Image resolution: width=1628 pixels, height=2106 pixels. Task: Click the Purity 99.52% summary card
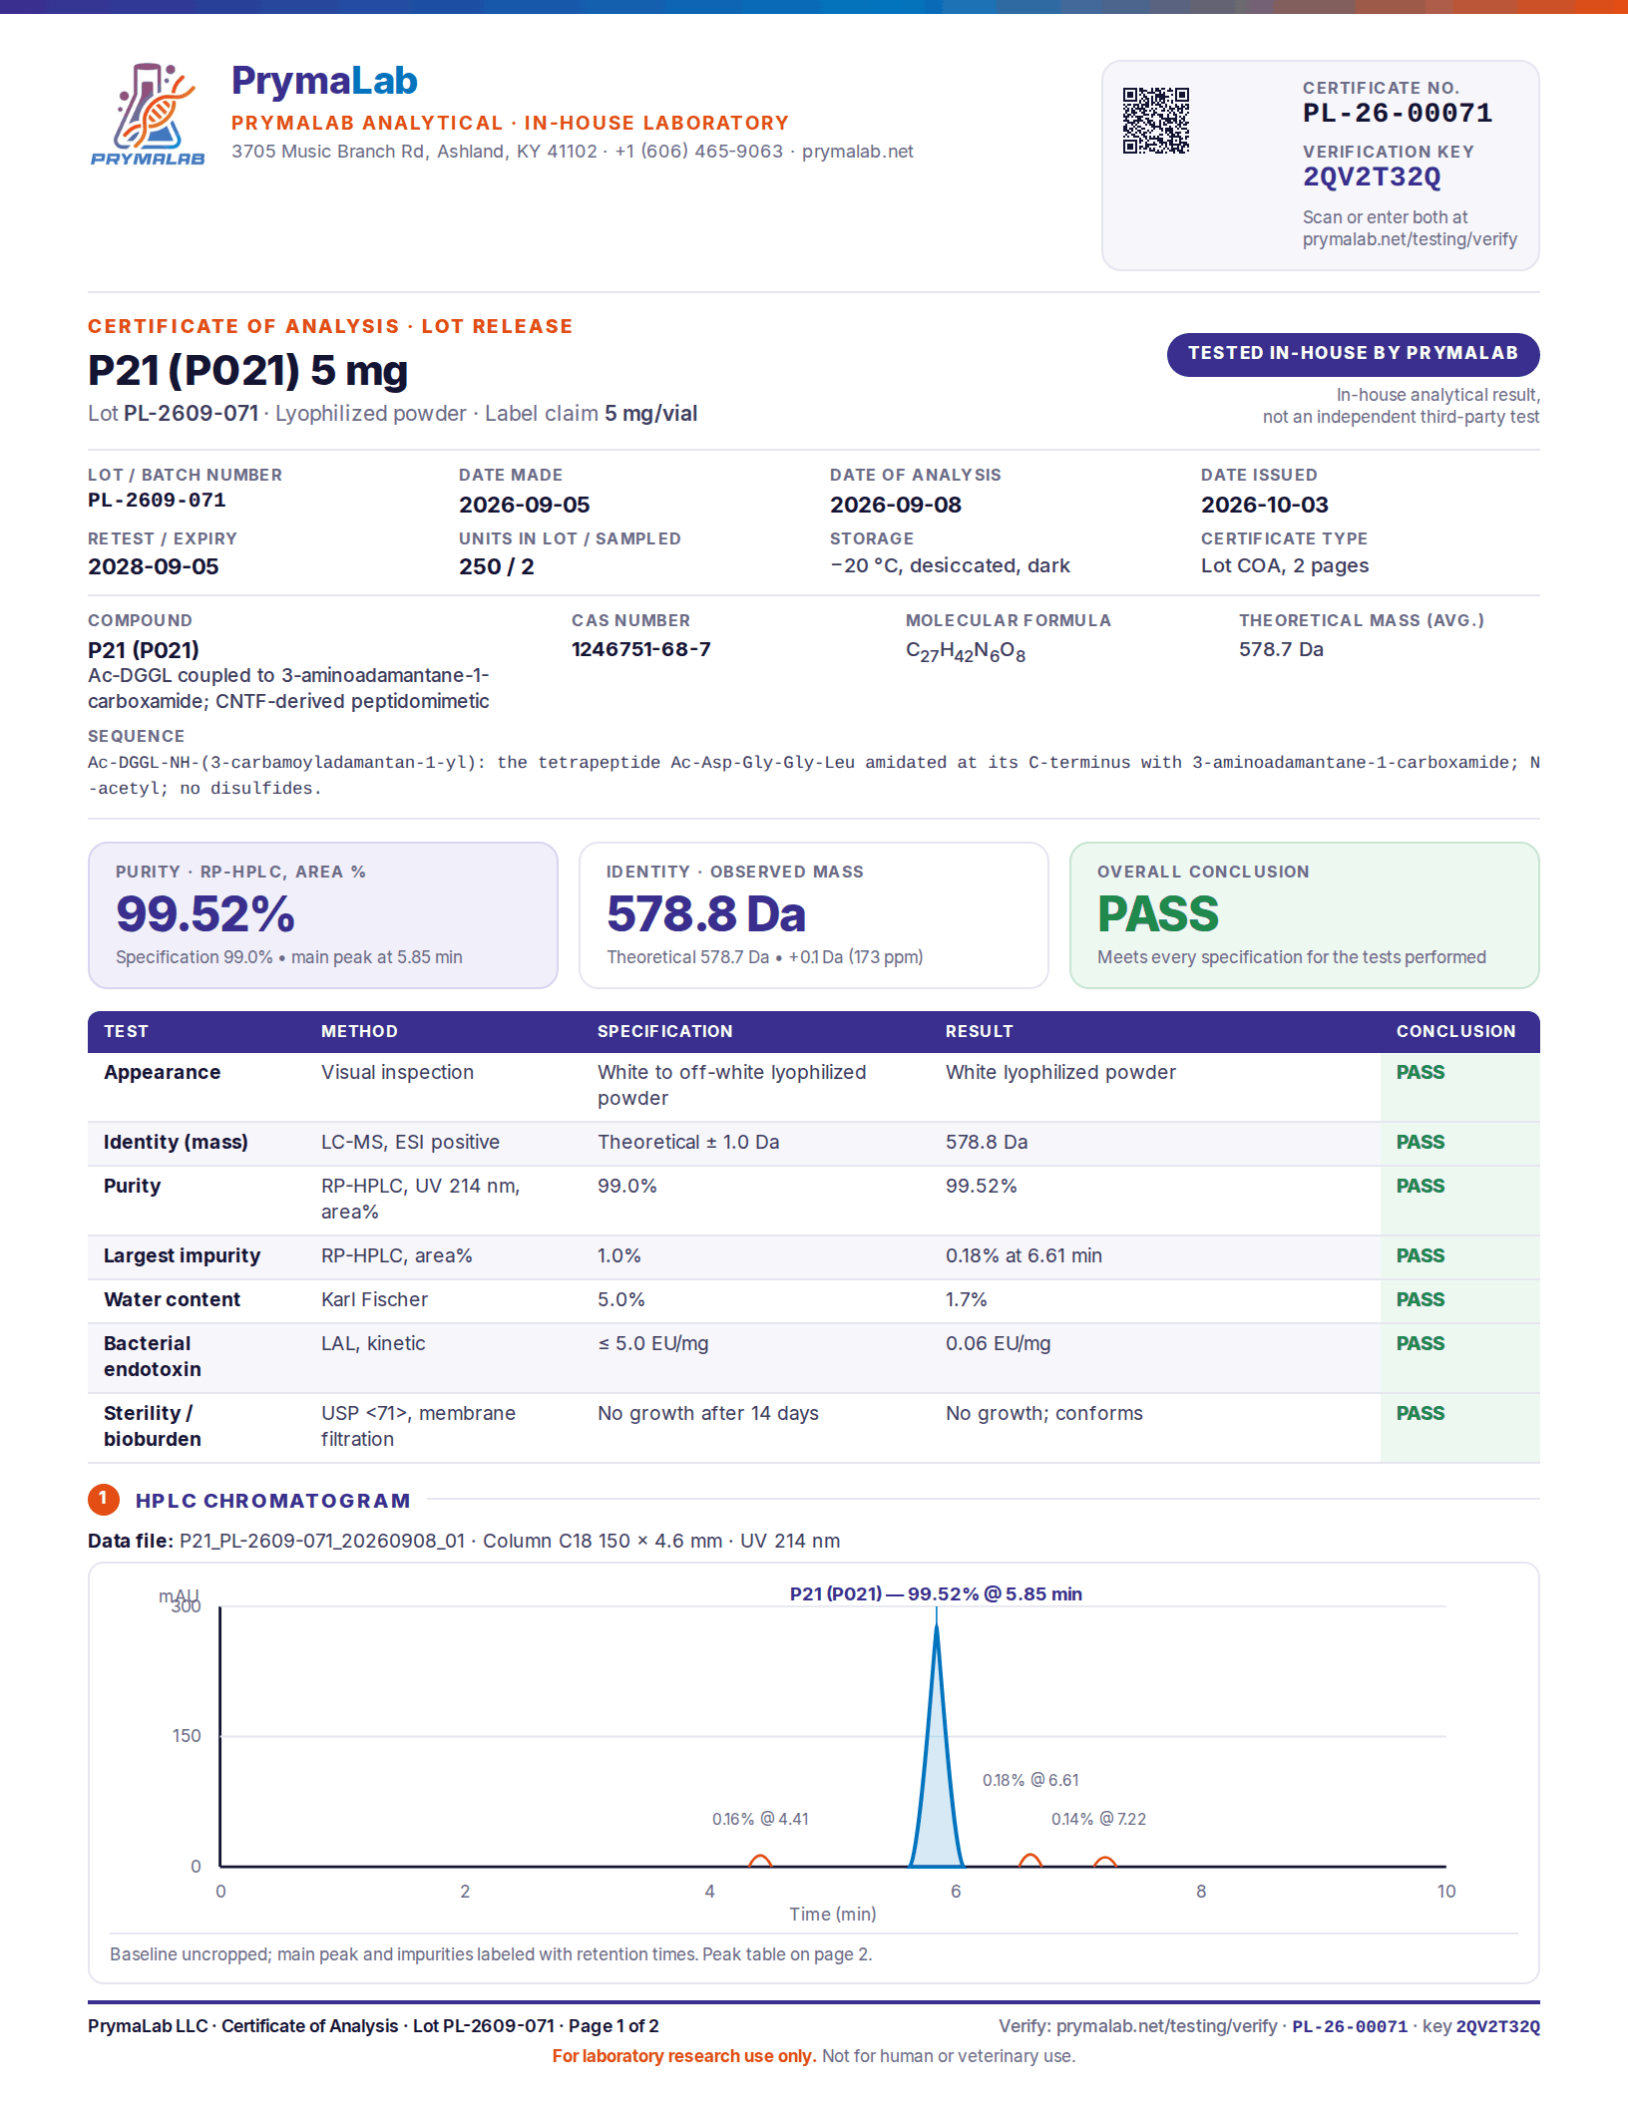tap(323, 915)
